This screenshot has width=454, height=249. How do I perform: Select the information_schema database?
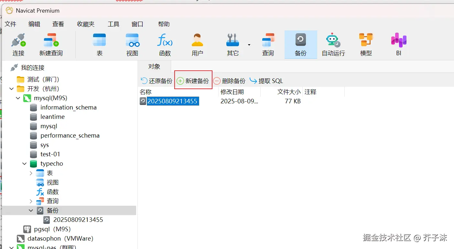tap(68, 108)
